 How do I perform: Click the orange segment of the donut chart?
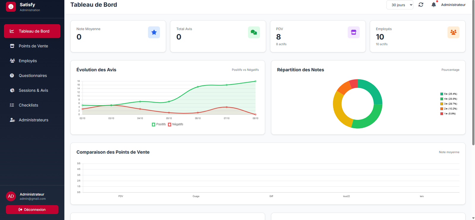pyautogui.click(x=345, y=88)
